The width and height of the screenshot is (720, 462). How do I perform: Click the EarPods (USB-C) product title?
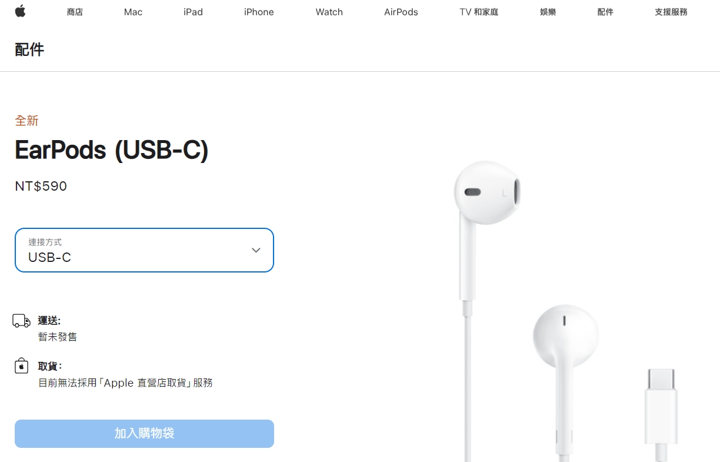click(112, 150)
